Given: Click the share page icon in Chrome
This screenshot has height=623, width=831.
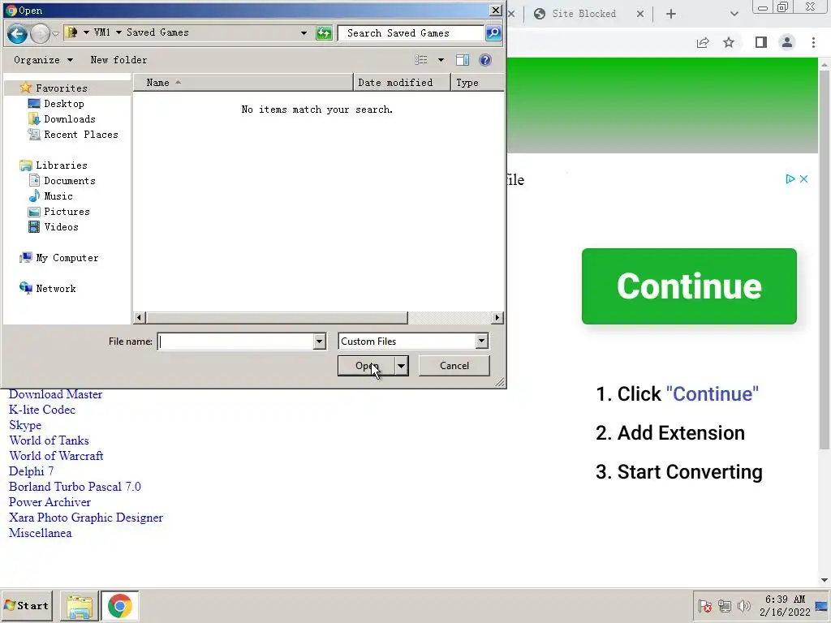Looking at the screenshot, I should pyautogui.click(x=703, y=42).
